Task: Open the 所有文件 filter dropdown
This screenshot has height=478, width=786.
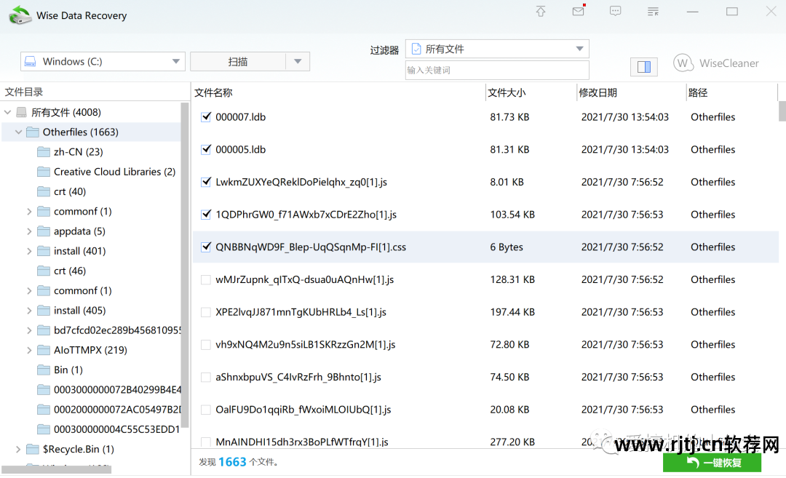Action: 581,49
